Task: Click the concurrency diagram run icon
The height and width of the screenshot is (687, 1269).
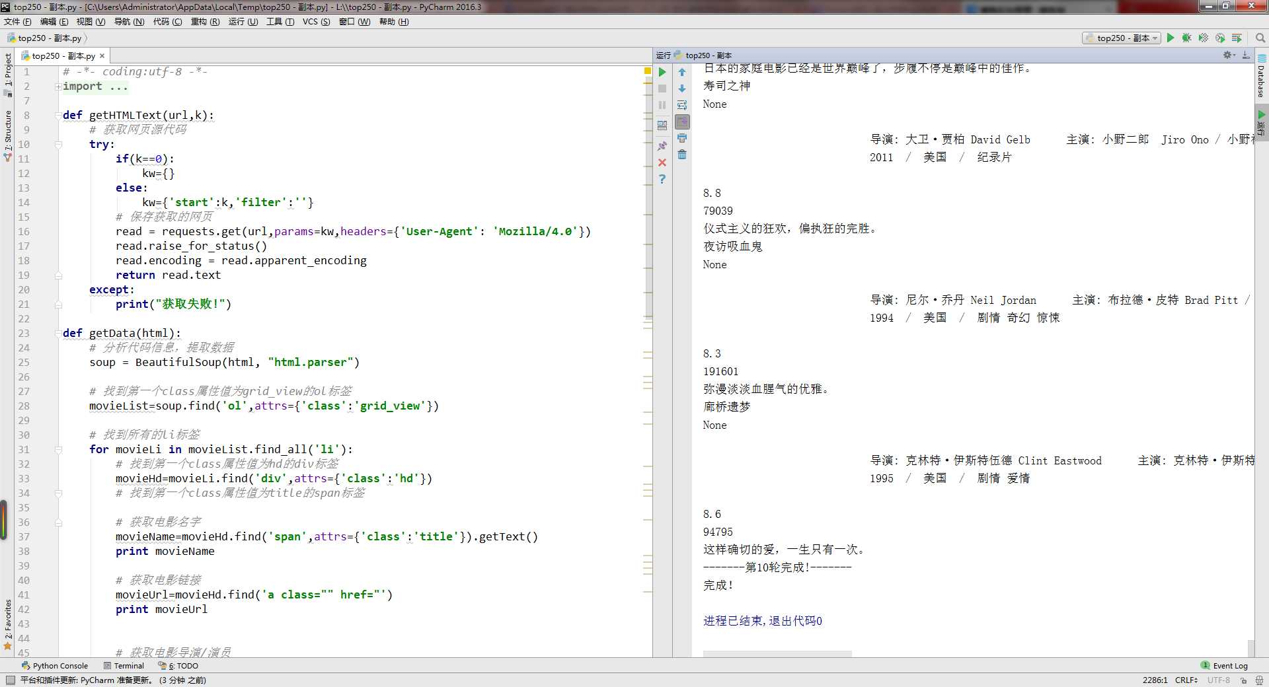Action: (1237, 38)
